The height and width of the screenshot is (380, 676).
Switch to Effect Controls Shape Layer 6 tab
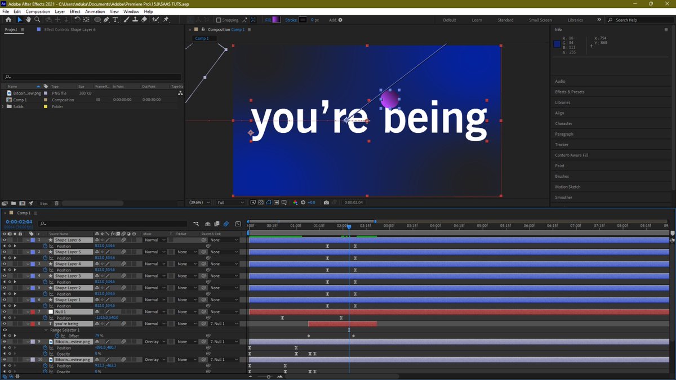point(70,29)
